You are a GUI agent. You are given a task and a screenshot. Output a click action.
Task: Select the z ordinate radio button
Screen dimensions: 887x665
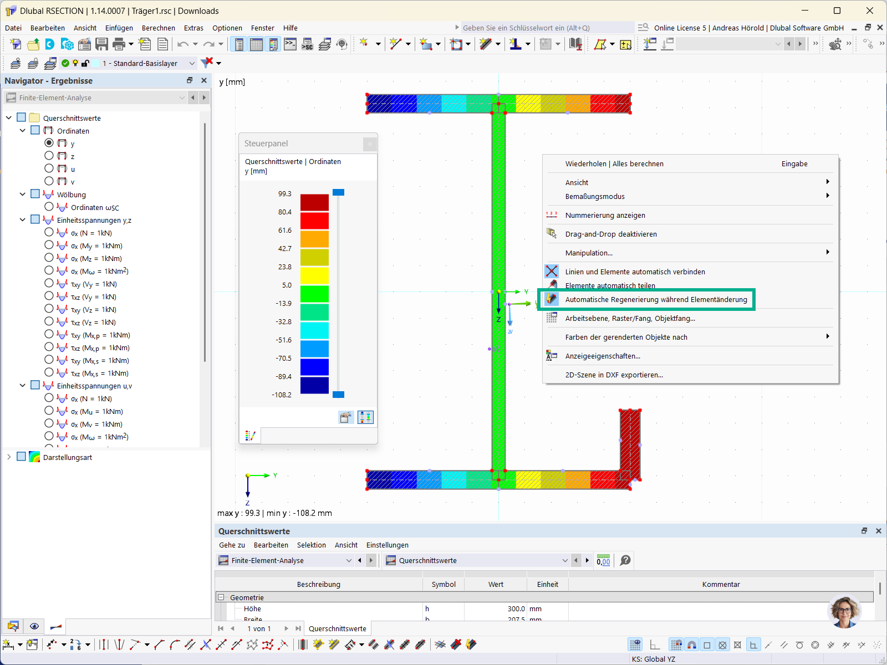pos(49,156)
